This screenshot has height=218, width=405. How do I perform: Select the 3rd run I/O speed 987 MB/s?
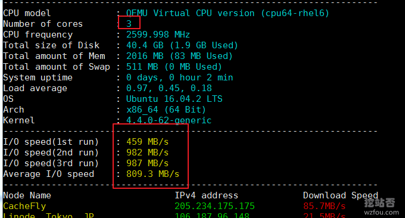click(x=147, y=163)
